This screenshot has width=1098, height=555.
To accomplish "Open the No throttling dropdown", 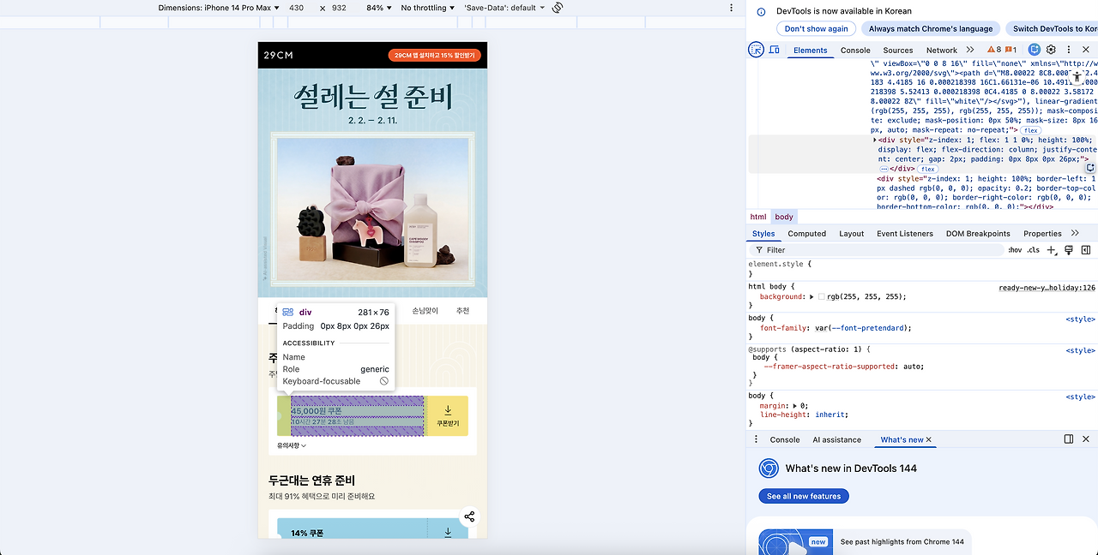I will pos(429,8).
